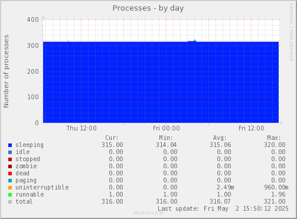Click the 'Max:' column header
Viewport: 297px width, 219px height.
274,138
